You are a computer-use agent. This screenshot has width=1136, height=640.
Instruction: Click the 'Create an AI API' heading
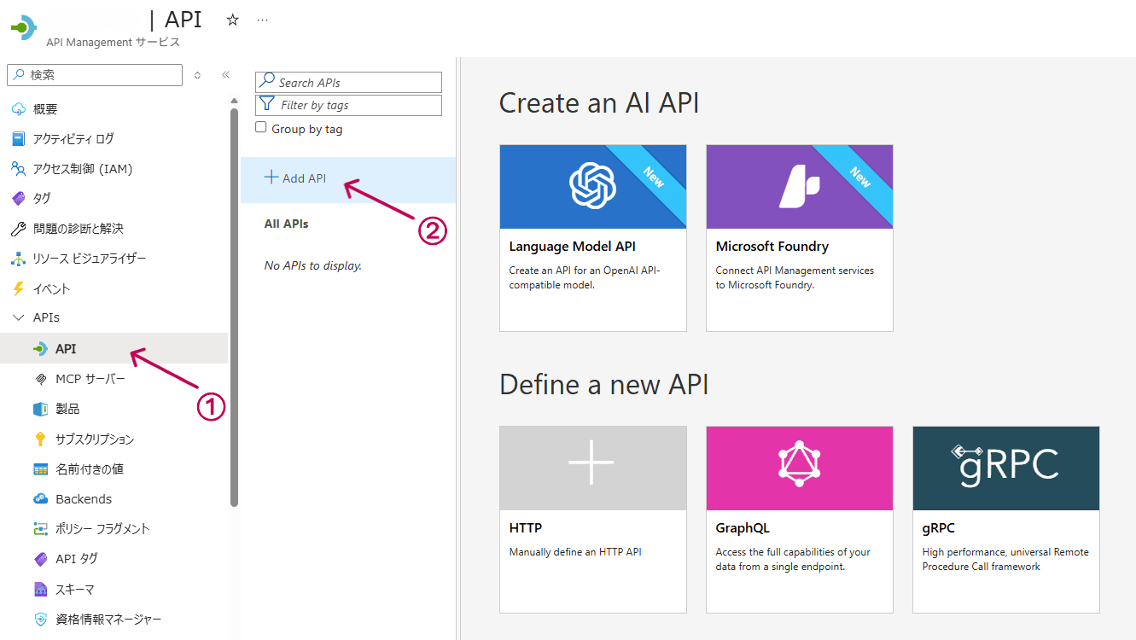599,103
